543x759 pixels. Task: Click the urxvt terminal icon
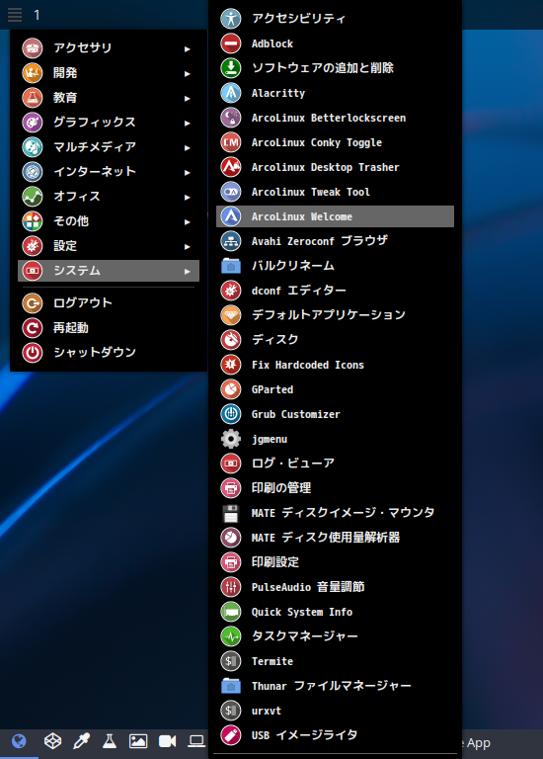click(231, 711)
